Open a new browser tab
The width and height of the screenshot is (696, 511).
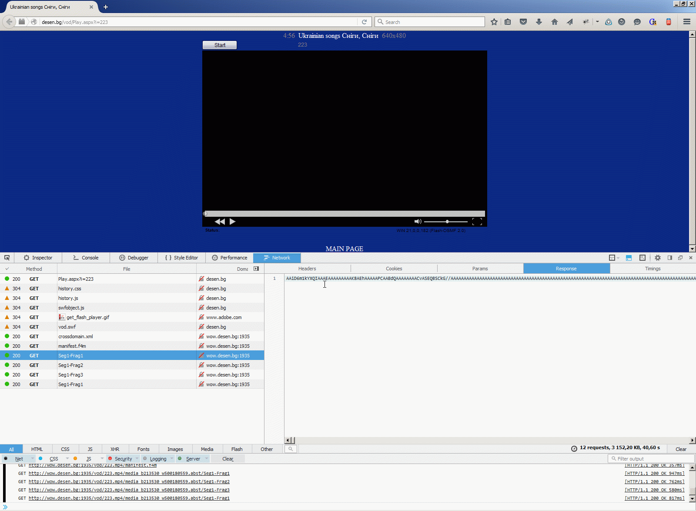point(106,7)
